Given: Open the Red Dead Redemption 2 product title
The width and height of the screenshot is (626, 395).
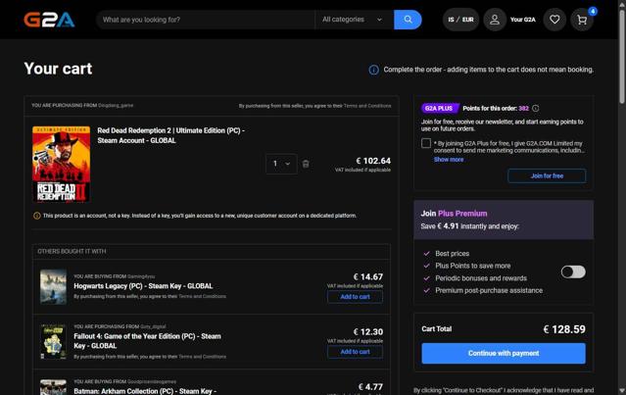Looking at the screenshot, I should (x=170, y=135).
